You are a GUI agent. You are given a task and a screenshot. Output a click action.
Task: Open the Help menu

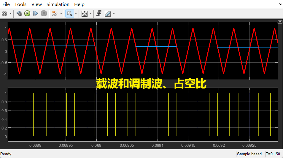(79, 4)
